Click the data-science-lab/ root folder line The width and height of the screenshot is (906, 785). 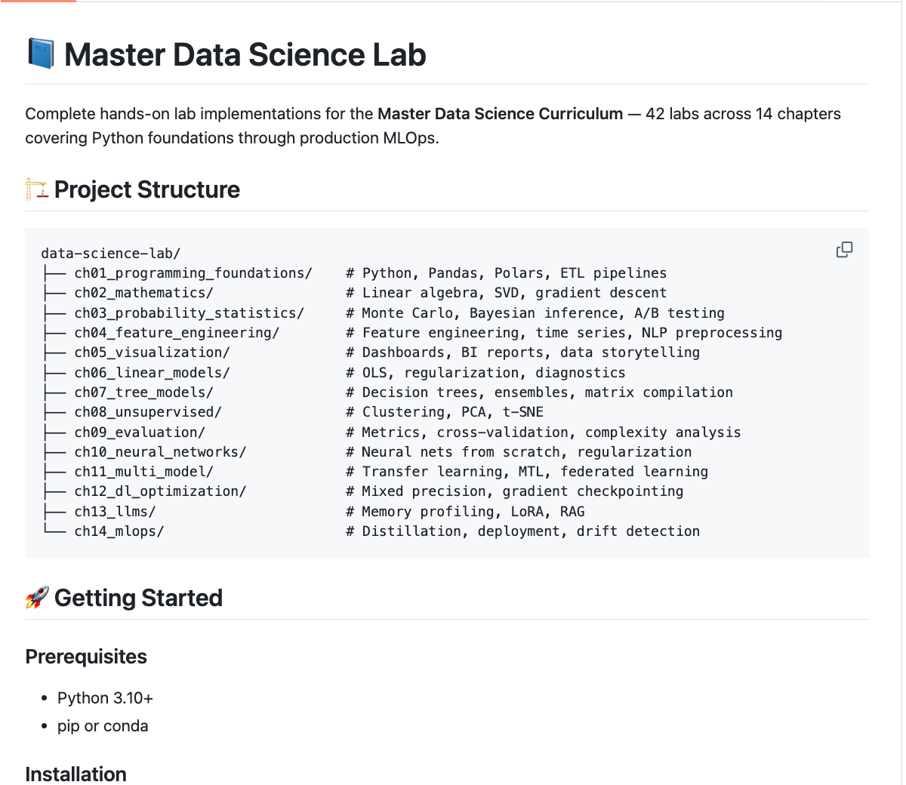pos(111,254)
